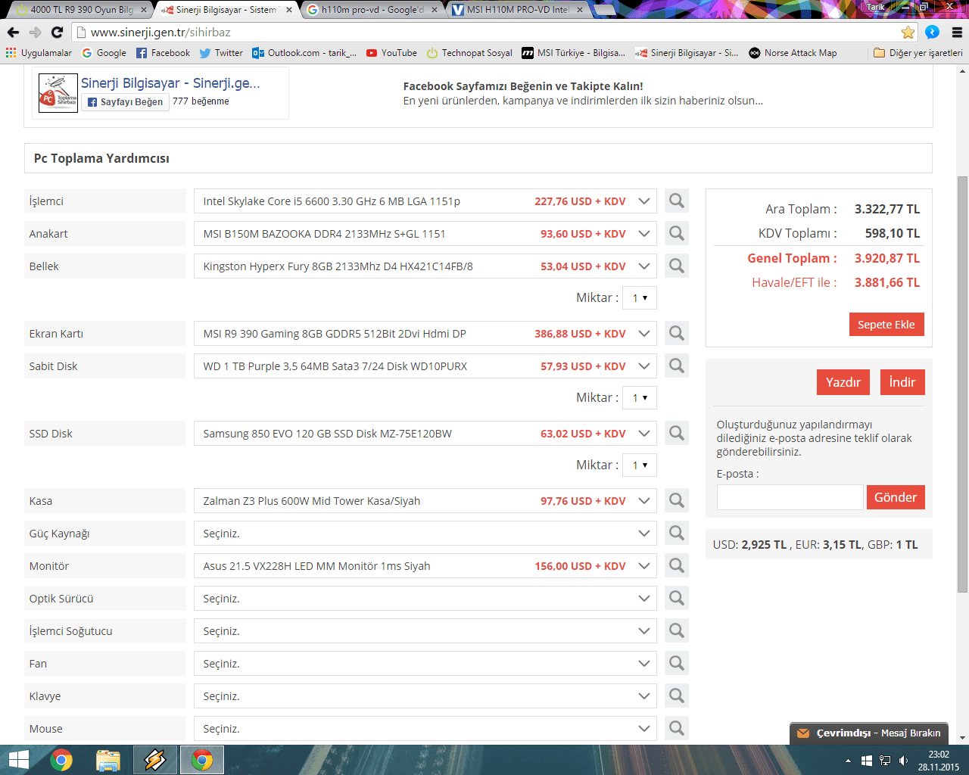The image size is (969, 775).
Task: Open SSD Disk row search magnifier
Action: click(x=677, y=433)
